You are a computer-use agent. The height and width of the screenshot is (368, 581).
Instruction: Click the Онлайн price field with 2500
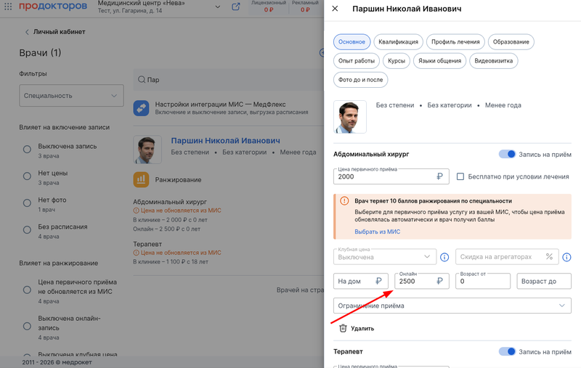(x=422, y=281)
